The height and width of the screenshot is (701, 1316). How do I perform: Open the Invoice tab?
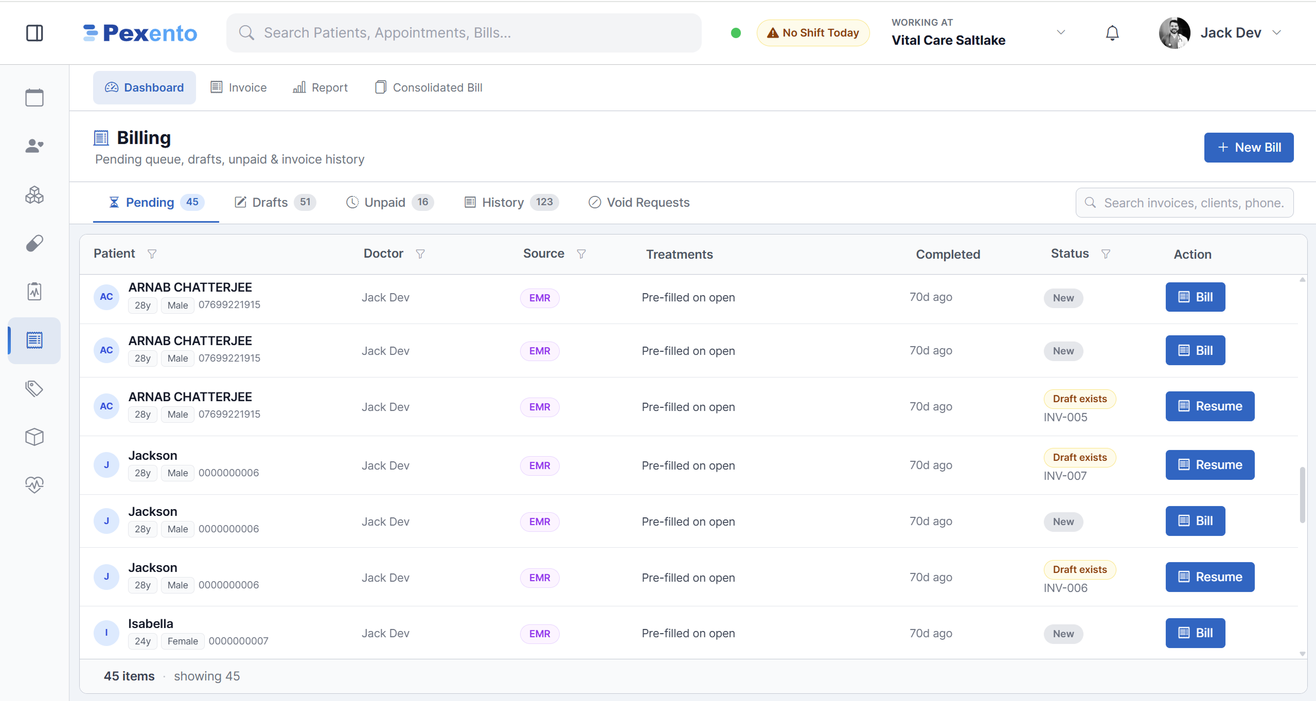[x=239, y=87]
